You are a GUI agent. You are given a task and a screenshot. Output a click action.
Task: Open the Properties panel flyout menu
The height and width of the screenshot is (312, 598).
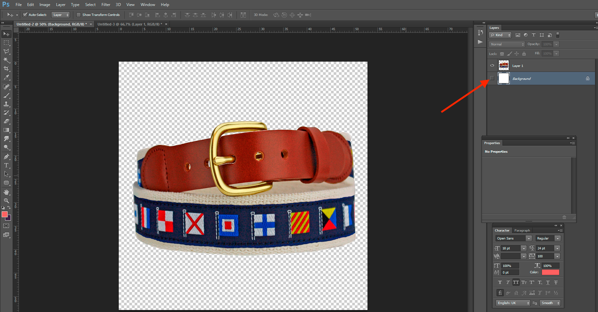coord(572,143)
